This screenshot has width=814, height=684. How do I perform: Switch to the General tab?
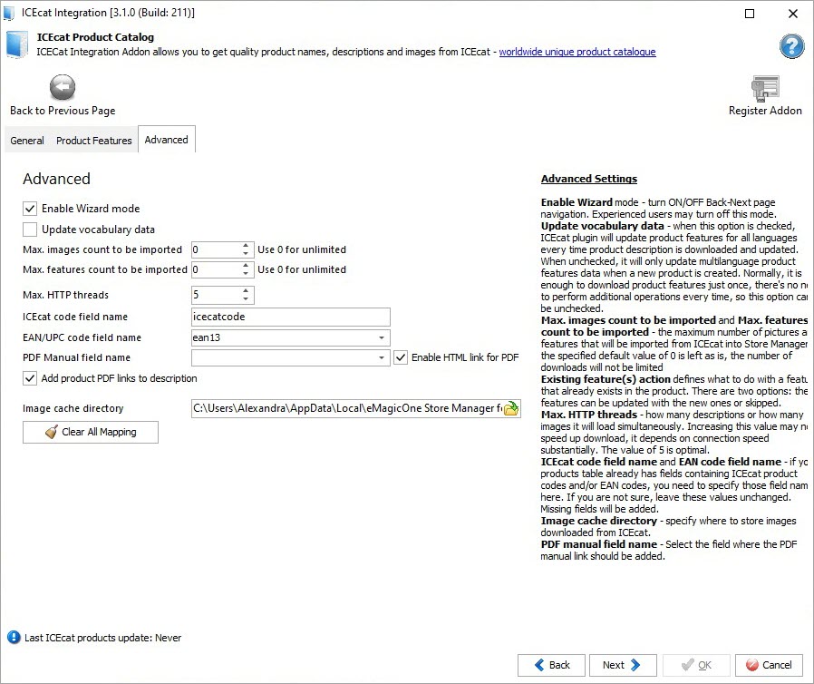point(27,141)
